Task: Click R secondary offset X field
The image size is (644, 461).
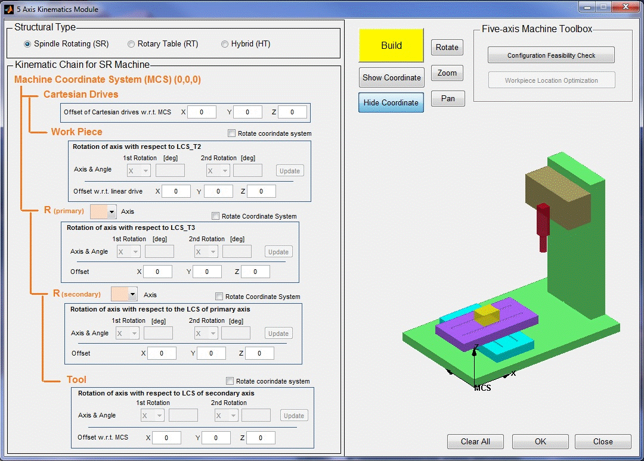Action: pos(162,353)
